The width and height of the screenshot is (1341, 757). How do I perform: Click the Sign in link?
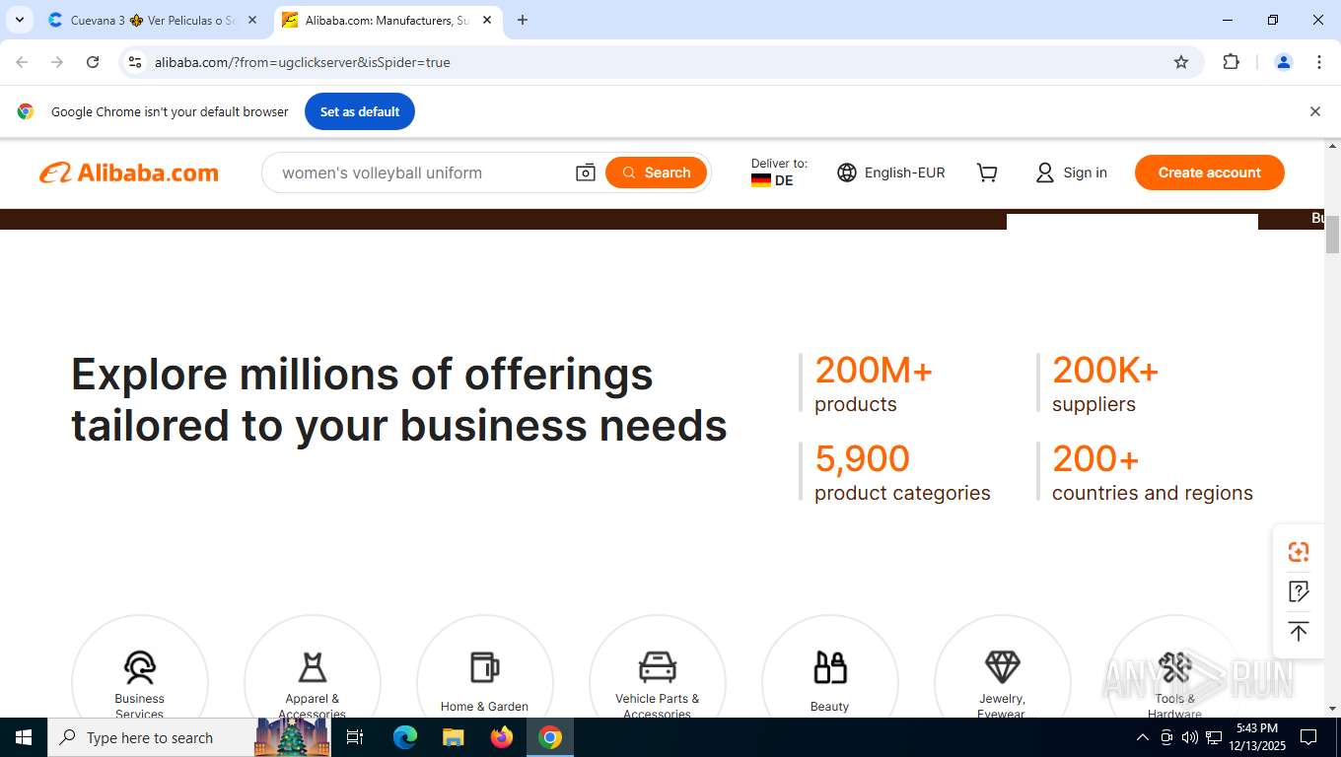[1071, 172]
